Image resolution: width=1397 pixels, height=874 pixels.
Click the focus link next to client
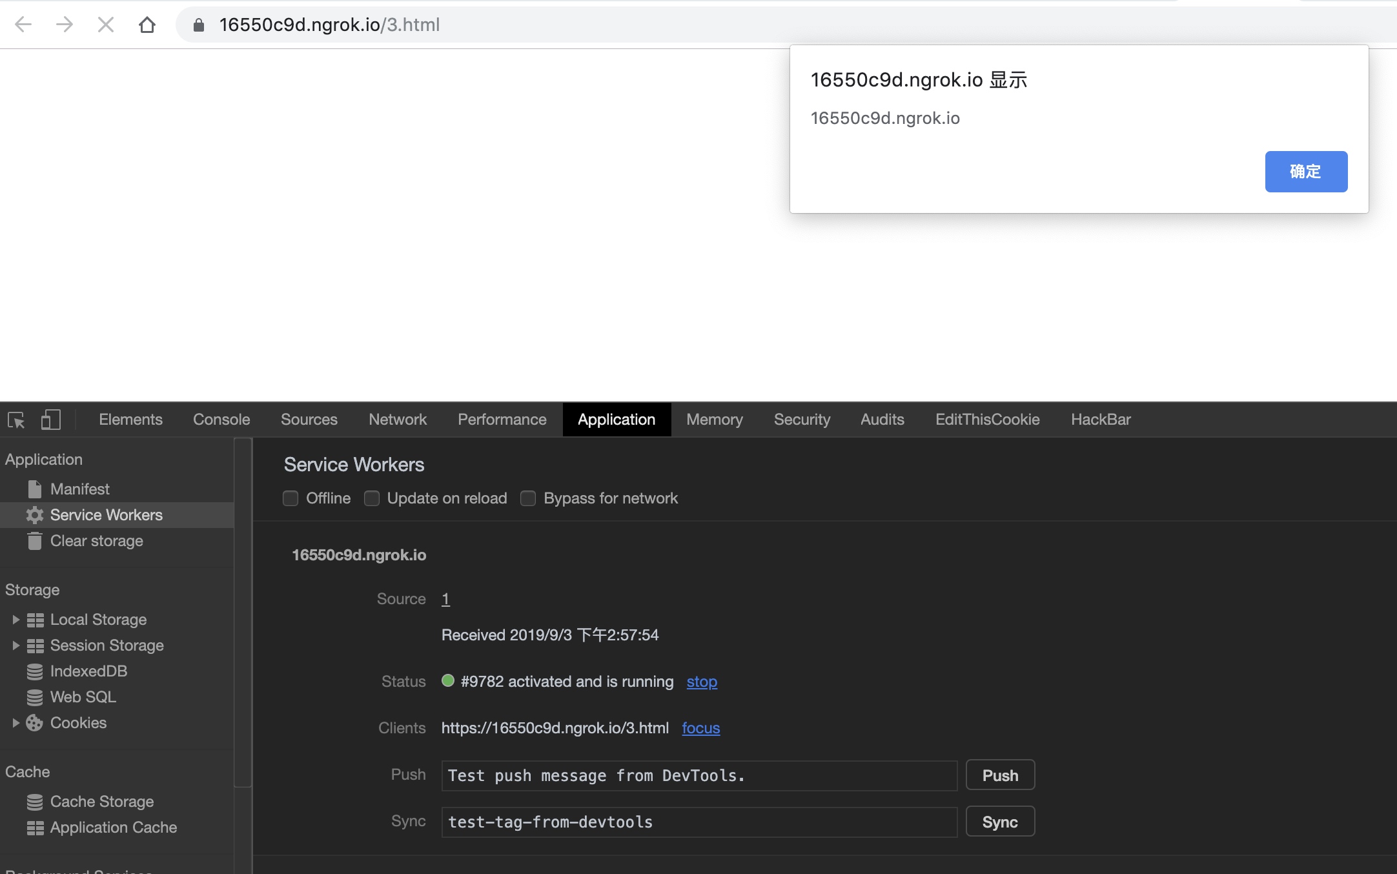pyautogui.click(x=701, y=728)
